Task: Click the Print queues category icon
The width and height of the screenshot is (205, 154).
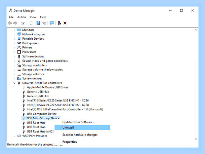Action: tap(19, 43)
